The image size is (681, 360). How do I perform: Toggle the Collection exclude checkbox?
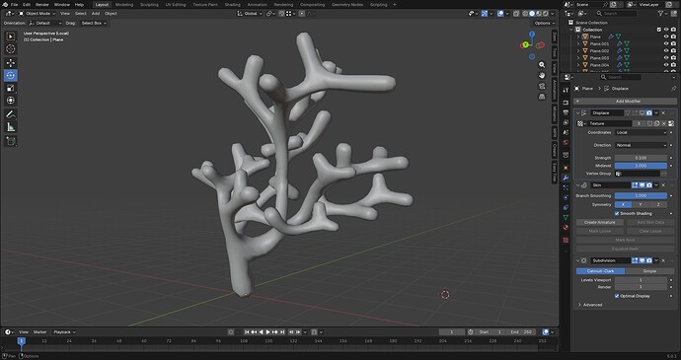pyautogui.click(x=659, y=30)
